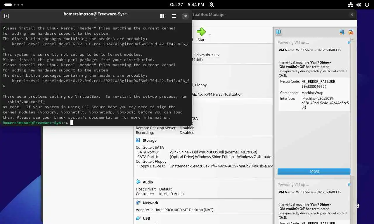Dismiss the lower Powering VM up notification

[x=349, y=185]
